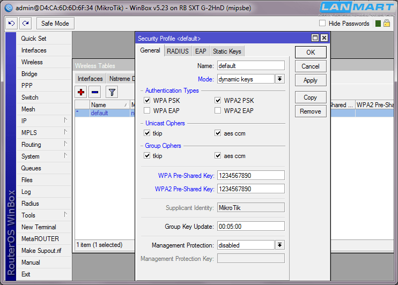
Task: Uncheck WPA2 PSK authentication type
Action: [218, 100]
